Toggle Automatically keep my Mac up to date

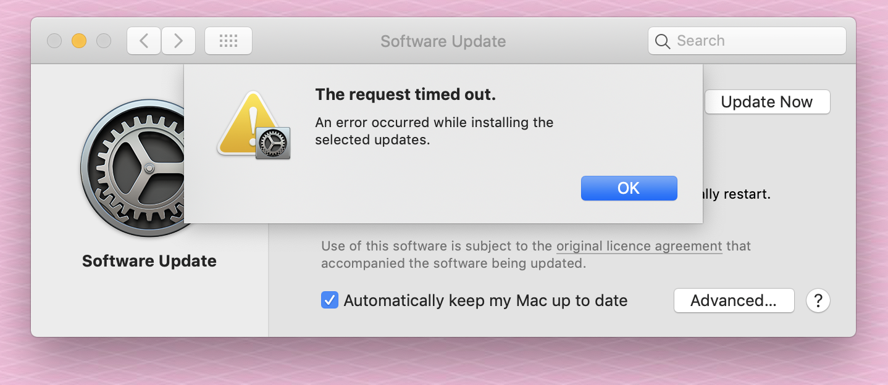(330, 300)
